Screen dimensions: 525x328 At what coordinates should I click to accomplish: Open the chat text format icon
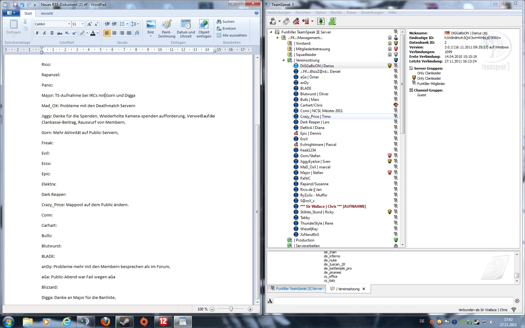click(270, 301)
